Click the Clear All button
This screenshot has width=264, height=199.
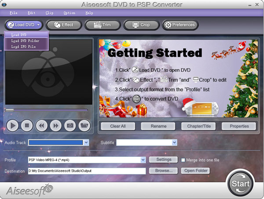(x=118, y=126)
